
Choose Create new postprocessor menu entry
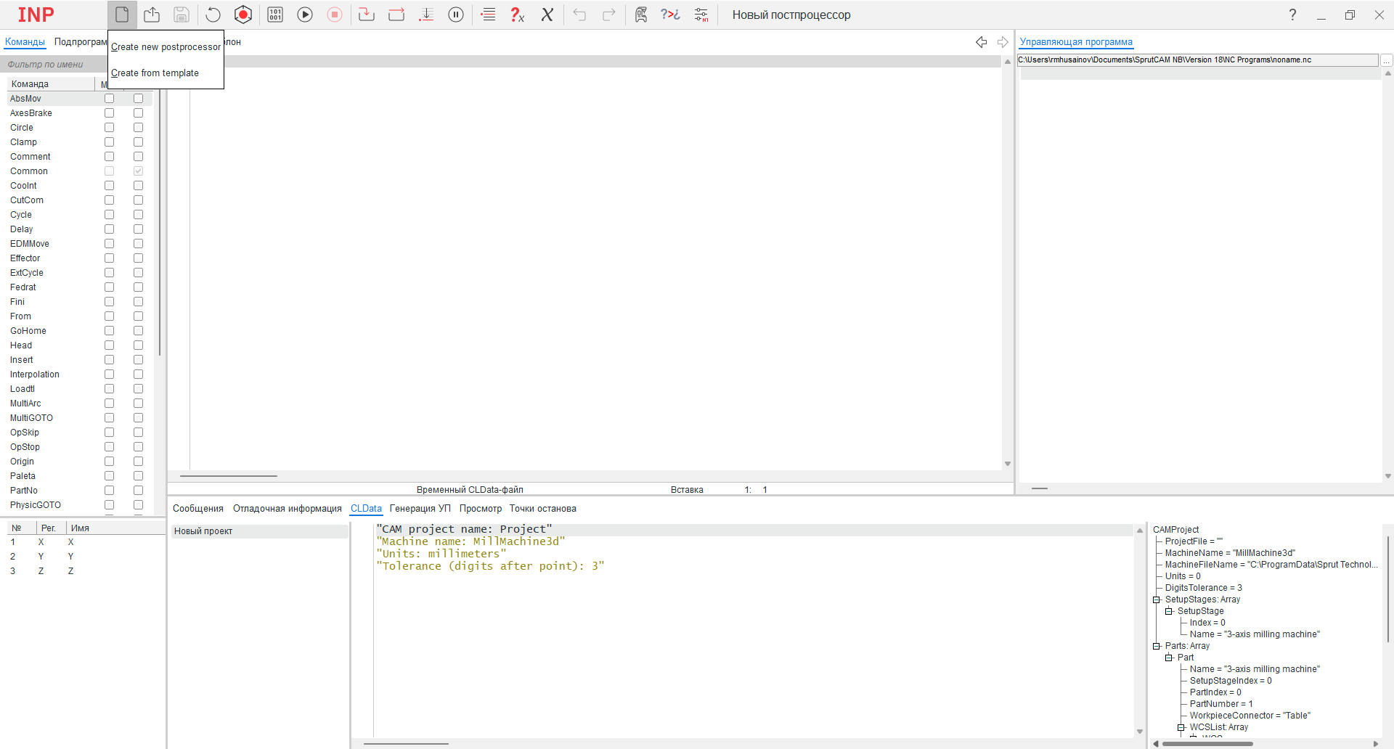(166, 47)
